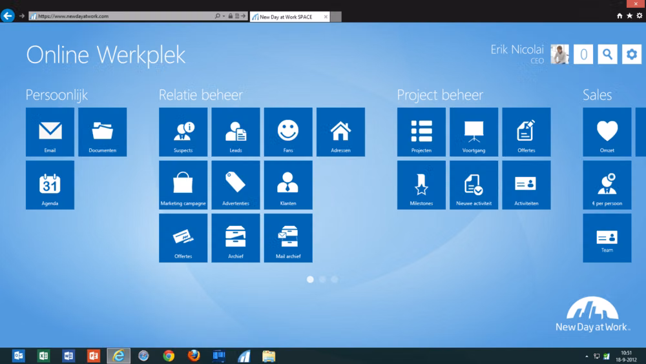Viewport: 646px width, 364px height.
Task: Open the settings gear button
Action: click(632, 54)
